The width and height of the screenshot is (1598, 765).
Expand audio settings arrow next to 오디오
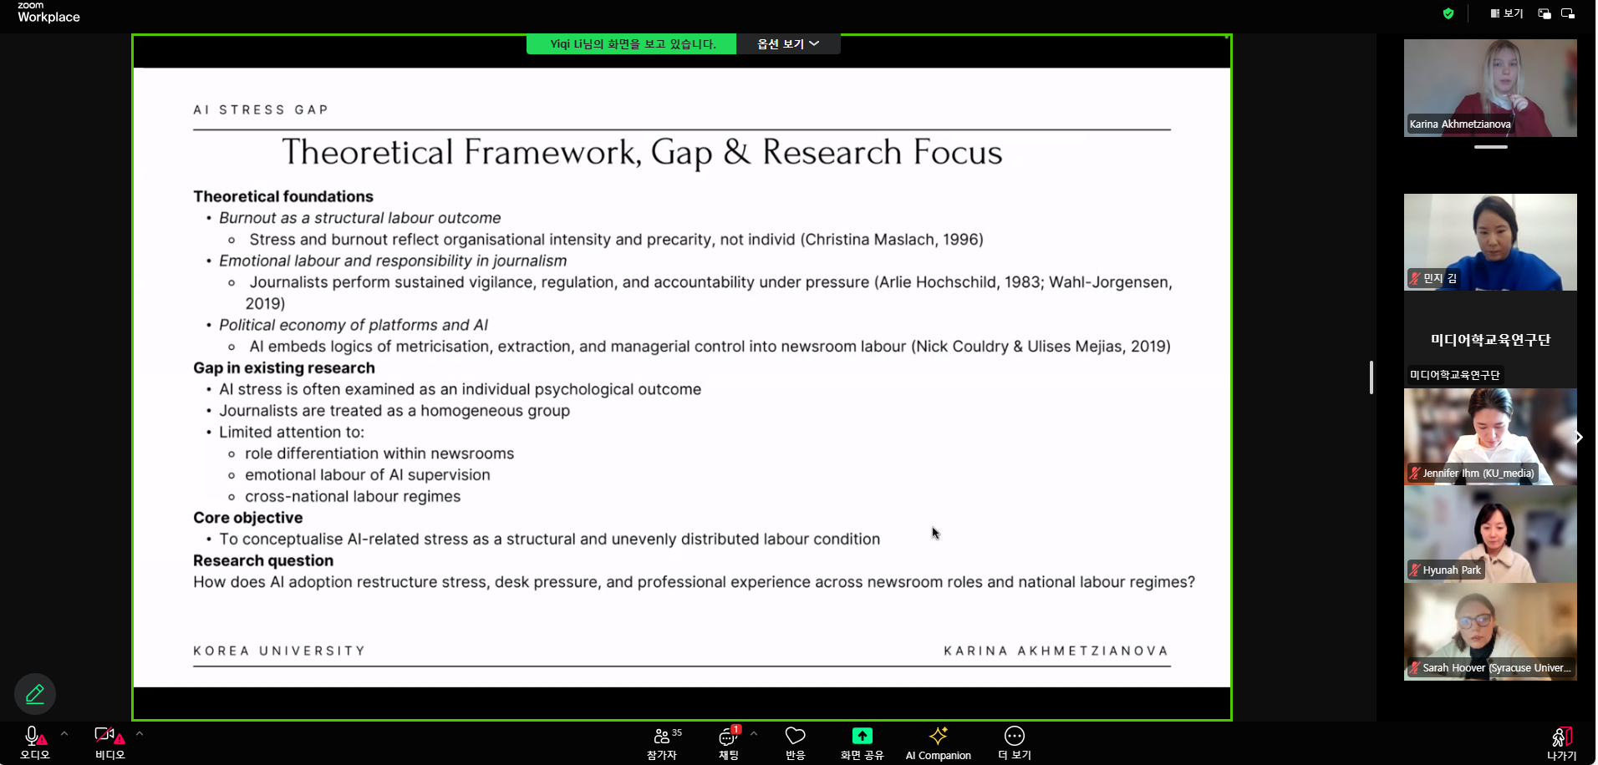(x=64, y=734)
